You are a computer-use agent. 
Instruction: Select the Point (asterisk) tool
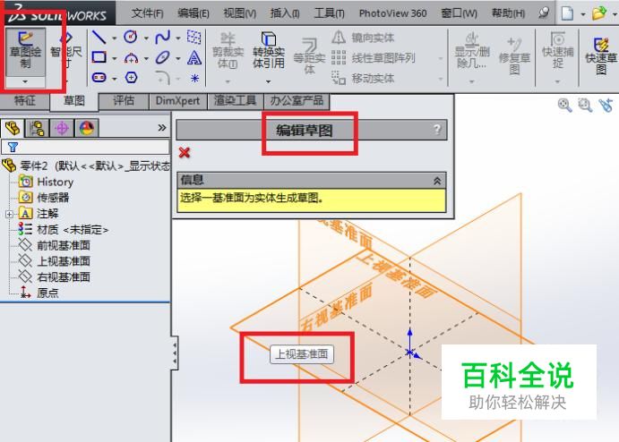(x=194, y=78)
